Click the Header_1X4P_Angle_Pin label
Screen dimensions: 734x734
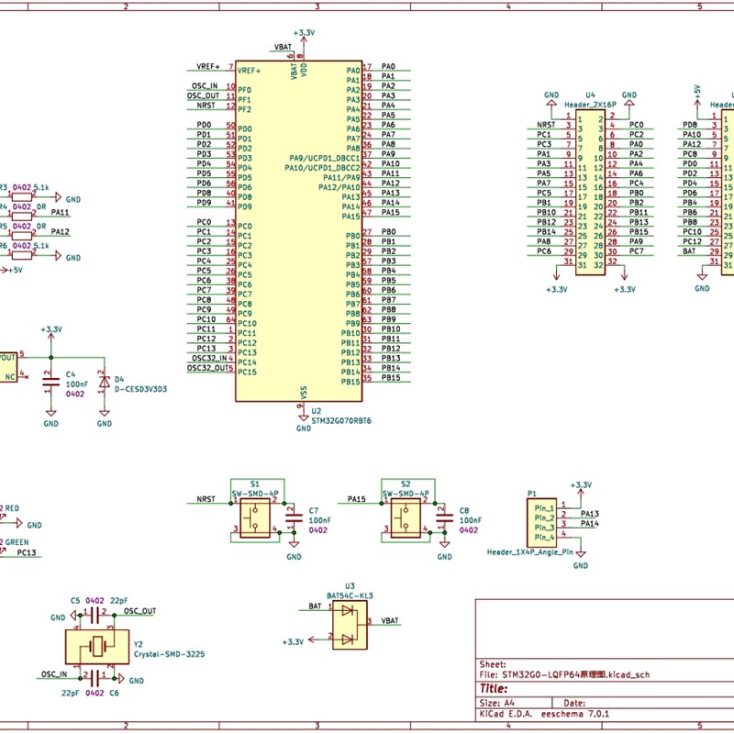(x=530, y=552)
